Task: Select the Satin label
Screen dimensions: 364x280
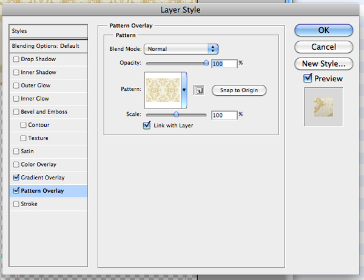Action: [x=27, y=152]
